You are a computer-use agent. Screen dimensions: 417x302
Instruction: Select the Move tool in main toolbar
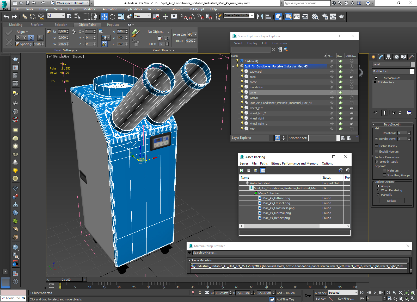click(104, 17)
